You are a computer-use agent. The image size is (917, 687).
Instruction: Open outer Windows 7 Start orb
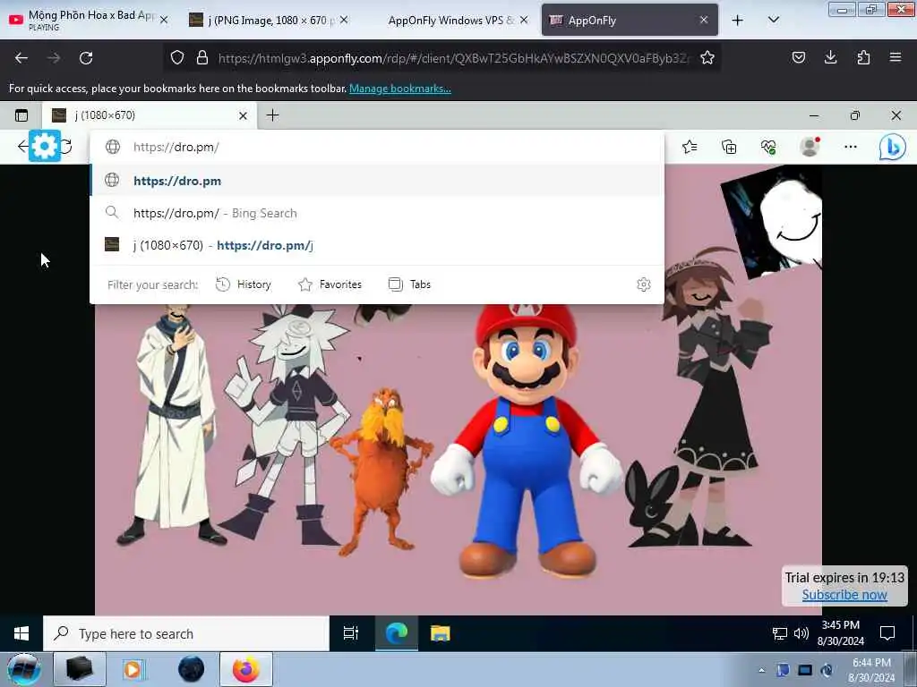pos(23,669)
